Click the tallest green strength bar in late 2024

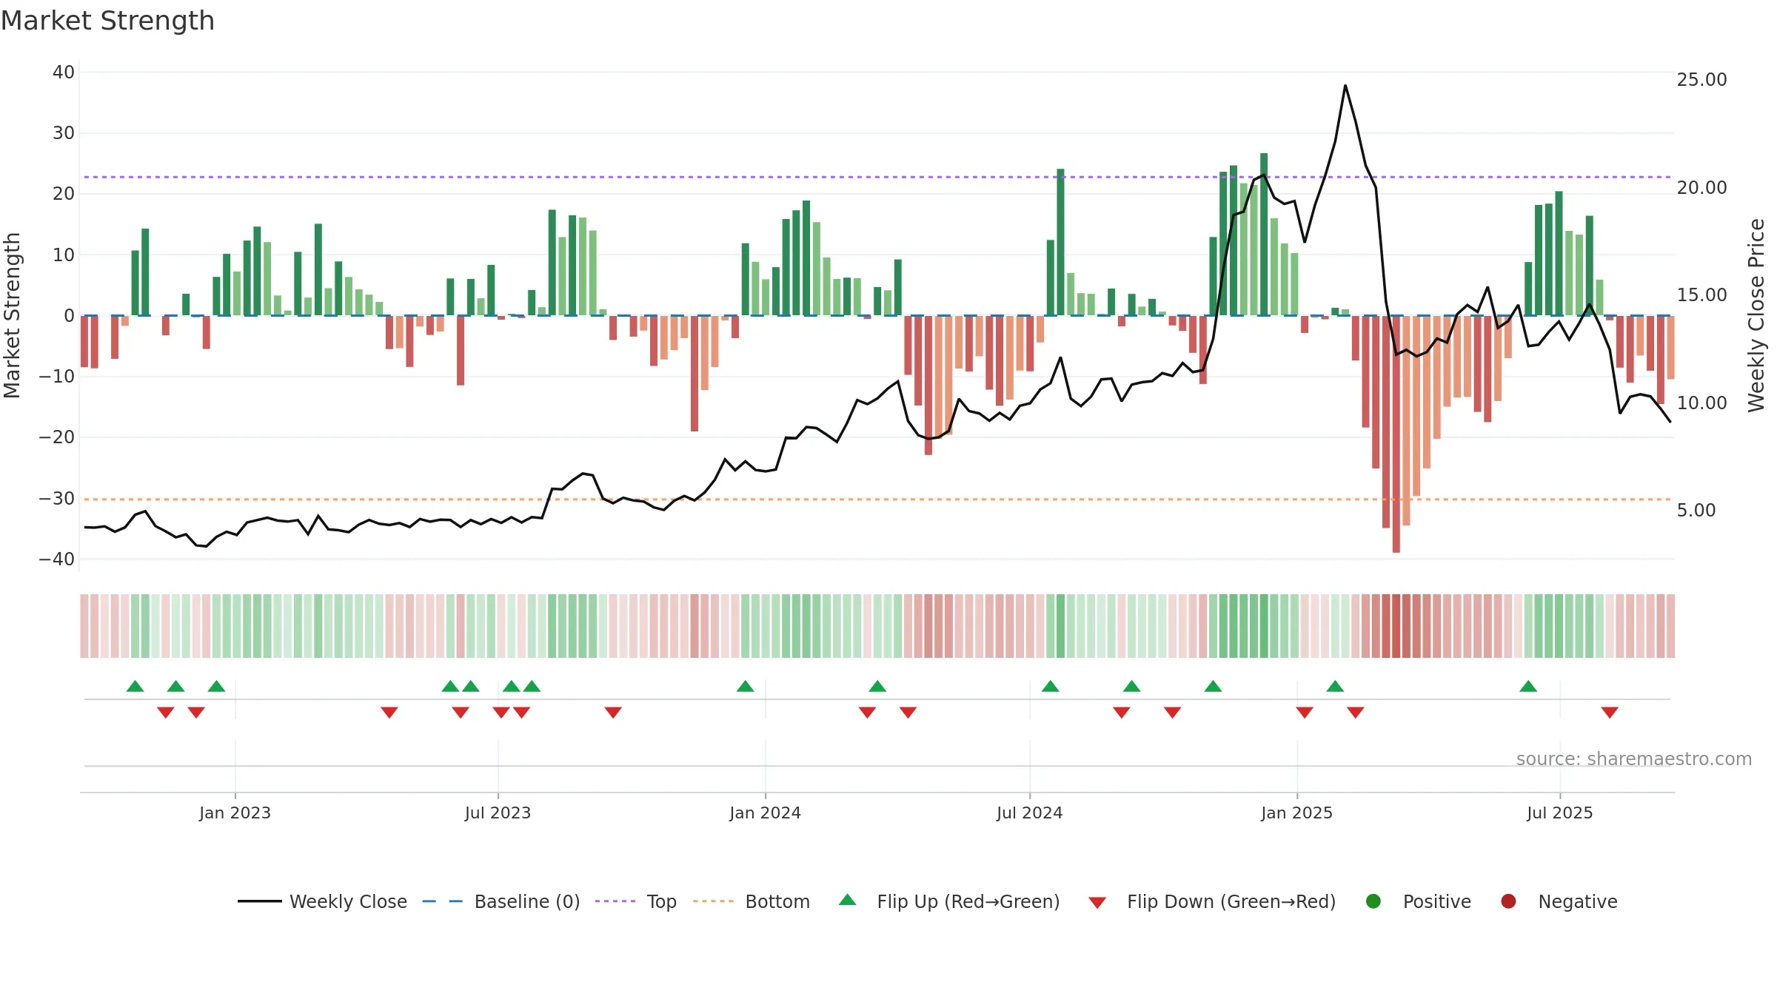pos(1264,235)
